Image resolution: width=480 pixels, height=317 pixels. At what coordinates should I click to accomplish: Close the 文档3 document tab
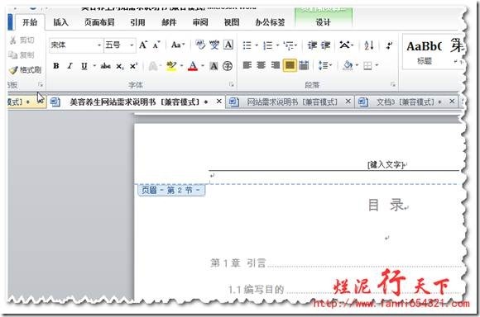tap(452, 101)
